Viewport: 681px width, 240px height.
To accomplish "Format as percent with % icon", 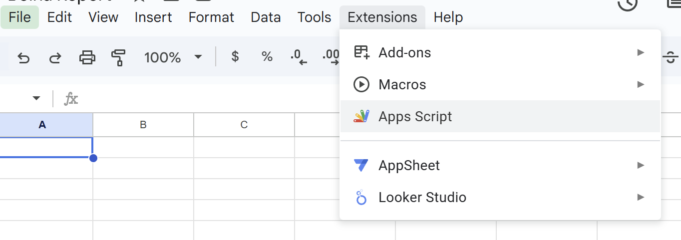I will 267,57.
